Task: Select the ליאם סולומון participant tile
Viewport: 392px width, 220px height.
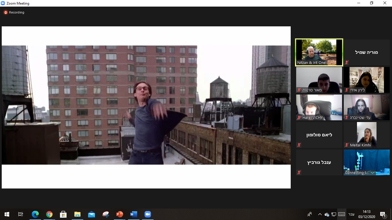Action: [x=319, y=135]
